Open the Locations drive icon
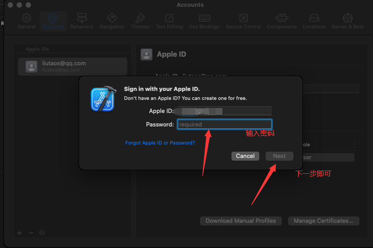This screenshot has width=373, height=248. (314, 18)
